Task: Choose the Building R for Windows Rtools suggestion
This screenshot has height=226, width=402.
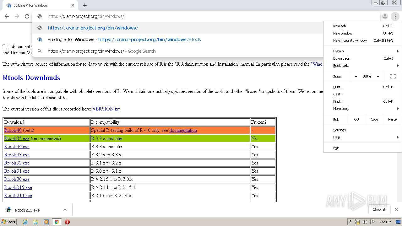Action: [178, 40]
